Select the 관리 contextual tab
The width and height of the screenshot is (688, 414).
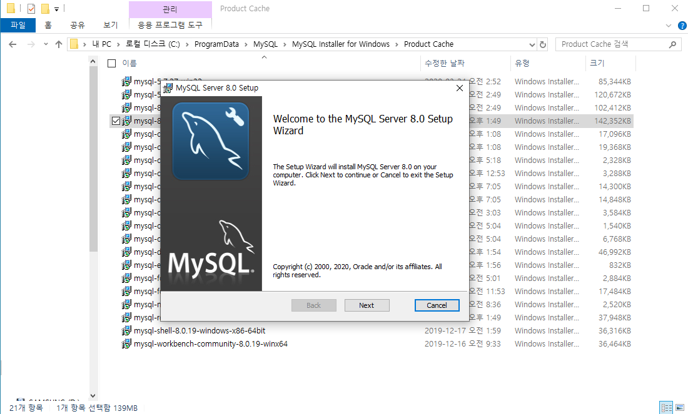click(x=170, y=9)
